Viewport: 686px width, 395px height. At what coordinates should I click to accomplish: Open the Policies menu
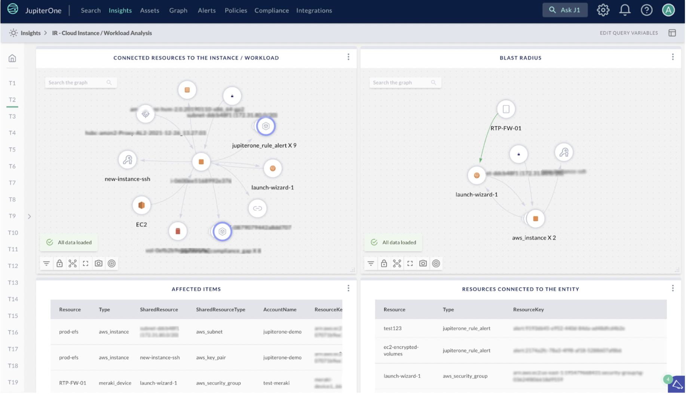[236, 10]
